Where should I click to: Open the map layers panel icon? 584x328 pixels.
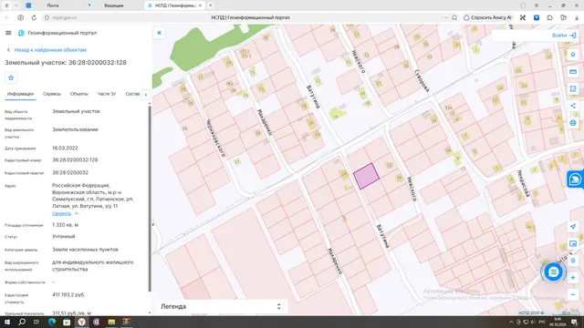click(x=573, y=243)
